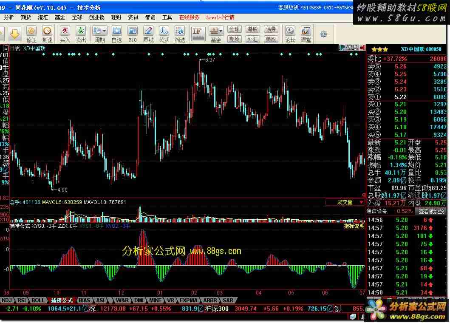
Task: Open the 公式 formula manager
Action: 164,34
